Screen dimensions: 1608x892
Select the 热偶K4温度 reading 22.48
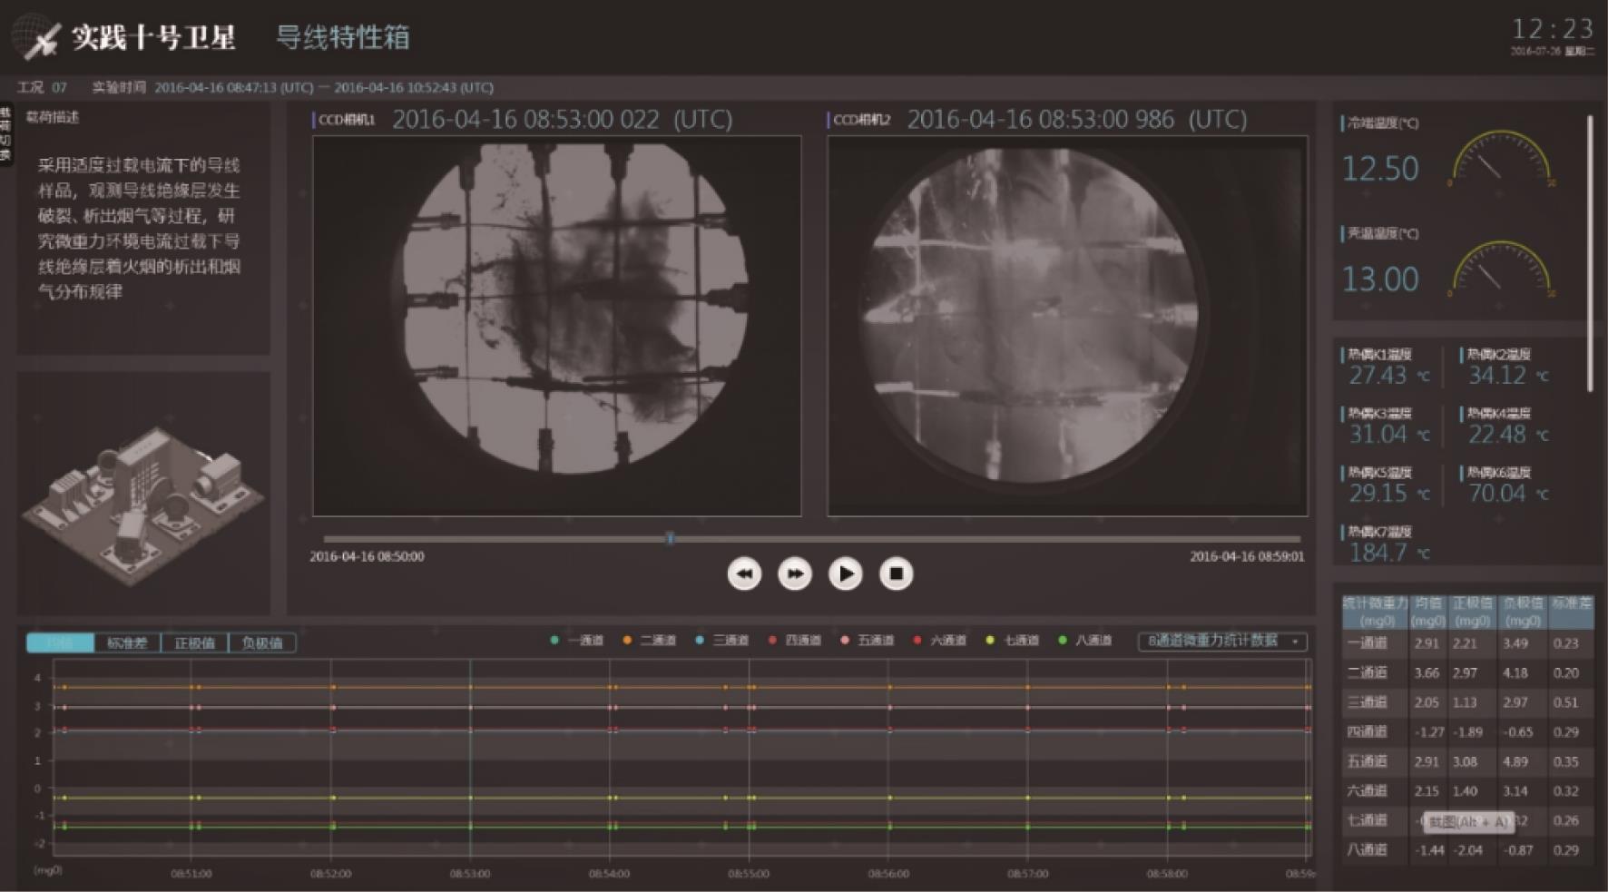pos(1497,435)
